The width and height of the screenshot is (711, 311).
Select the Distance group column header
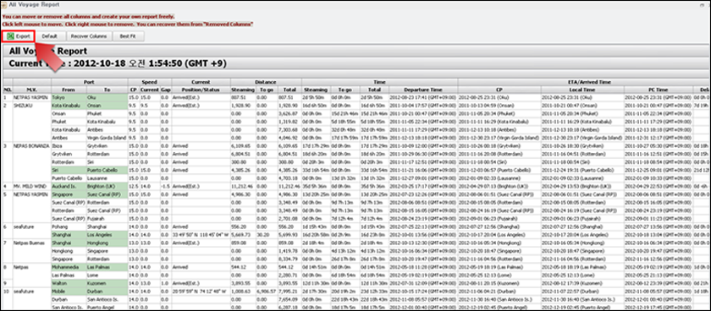[265, 82]
